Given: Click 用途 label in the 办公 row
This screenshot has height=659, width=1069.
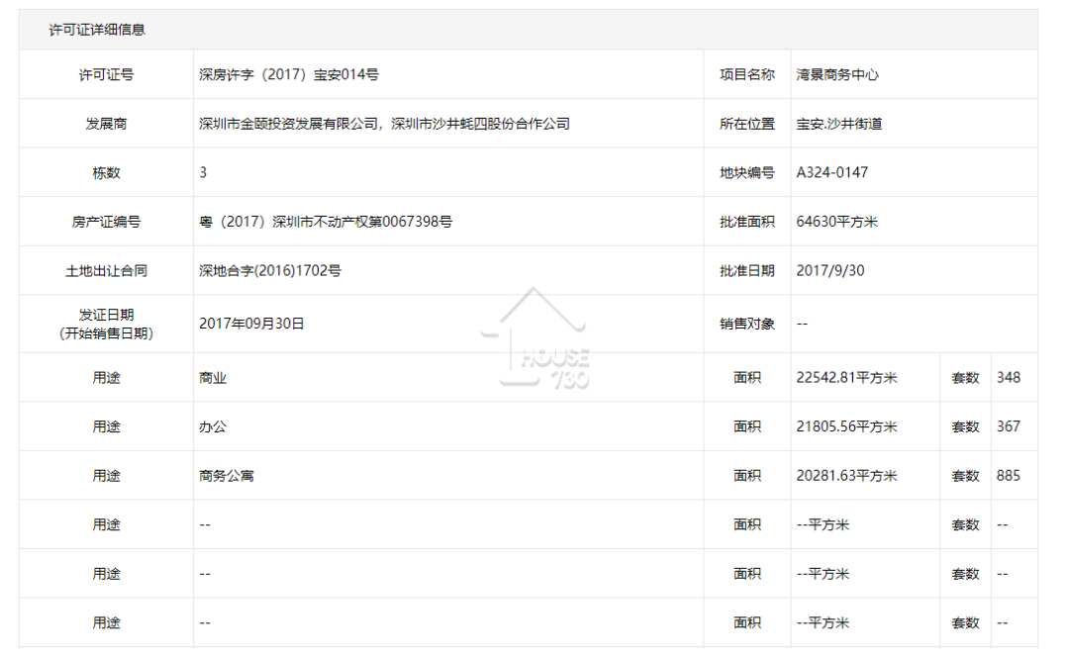Looking at the screenshot, I should [106, 427].
